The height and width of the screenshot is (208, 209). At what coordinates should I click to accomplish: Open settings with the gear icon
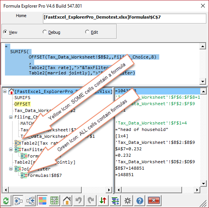click(128, 200)
